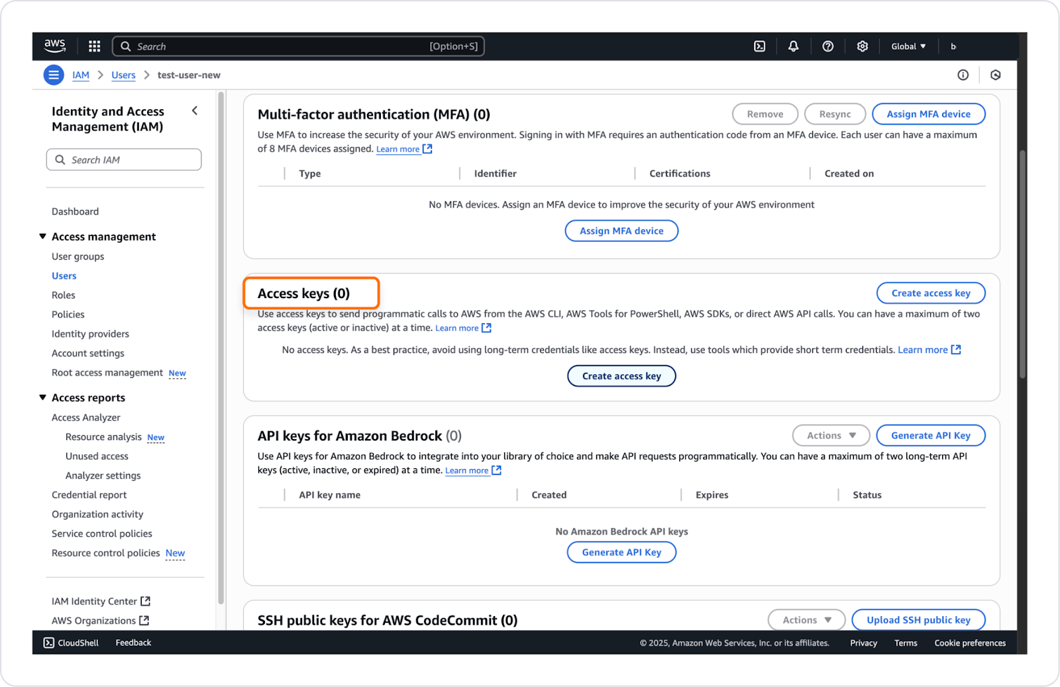Collapse the Access reports section
The height and width of the screenshot is (687, 1060).
(42, 397)
